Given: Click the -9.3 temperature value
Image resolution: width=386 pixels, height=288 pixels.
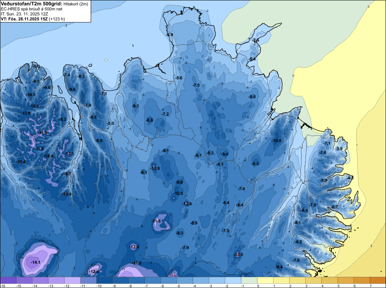Looking at the screenshot, I should 63,119.
